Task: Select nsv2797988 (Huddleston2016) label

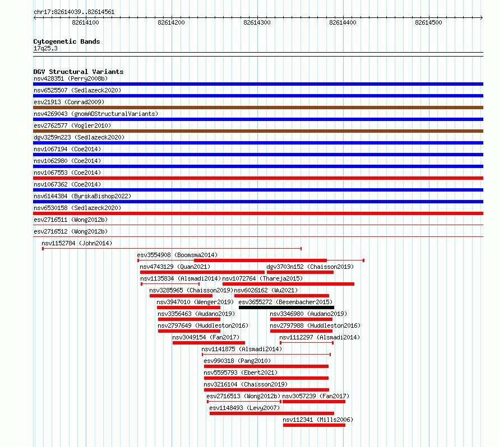Action: coord(315,325)
